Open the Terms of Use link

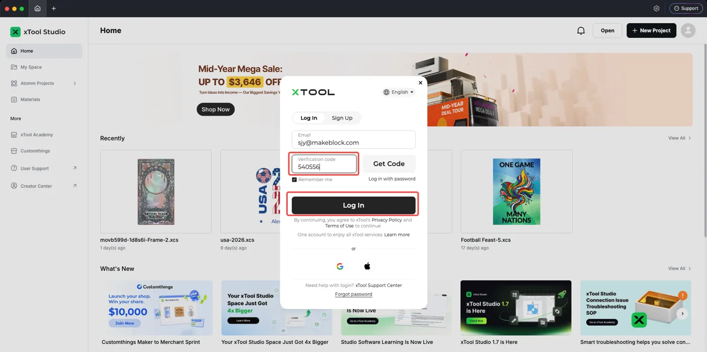click(x=339, y=226)
